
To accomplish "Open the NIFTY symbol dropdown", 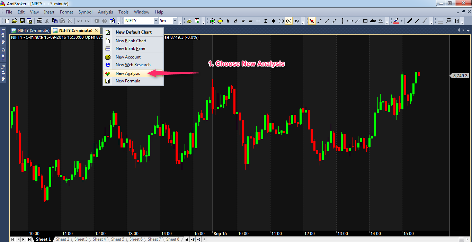I will pyautogui.click(x=156, y=21).
